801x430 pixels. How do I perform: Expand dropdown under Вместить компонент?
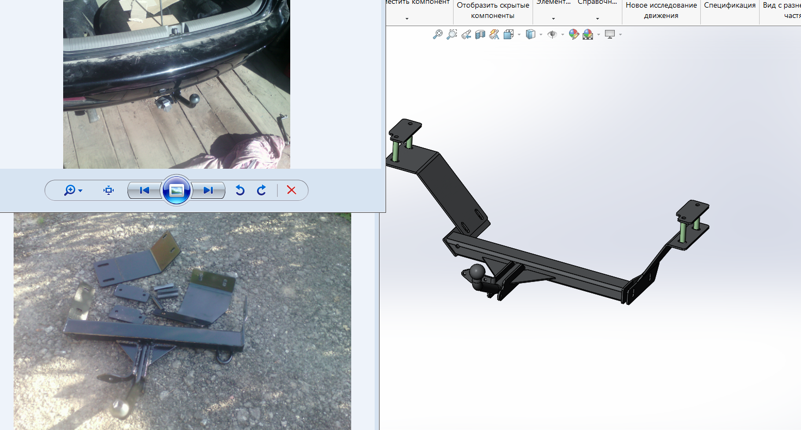tap(407, 19)
